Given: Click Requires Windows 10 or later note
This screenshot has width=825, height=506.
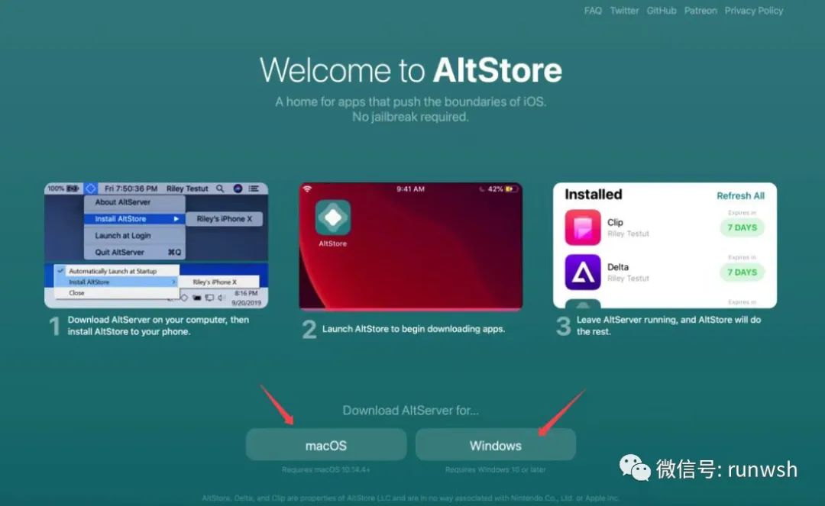Looking at the screenshot, I should coord(495,469).
